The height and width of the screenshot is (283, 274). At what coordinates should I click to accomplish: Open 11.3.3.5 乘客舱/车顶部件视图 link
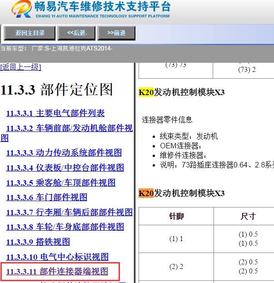[x=61, y=182]
